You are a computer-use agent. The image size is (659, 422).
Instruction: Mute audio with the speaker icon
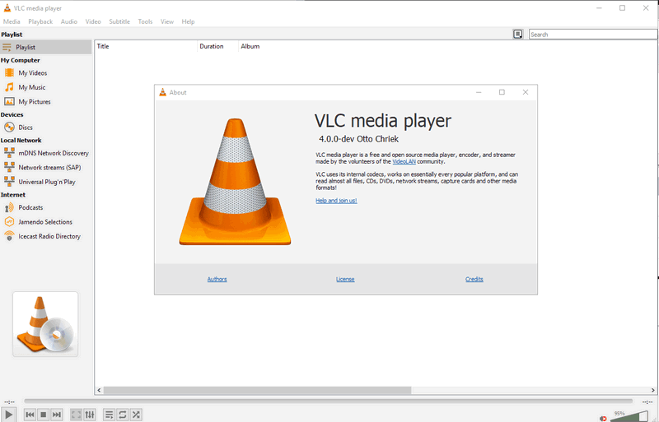coord(604,418)
